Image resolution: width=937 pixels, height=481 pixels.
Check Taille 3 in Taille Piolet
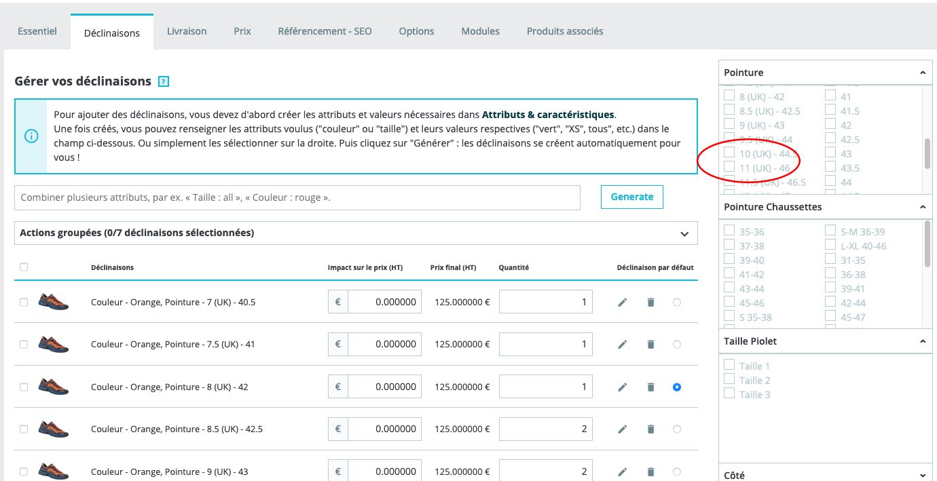pos(729,393)
